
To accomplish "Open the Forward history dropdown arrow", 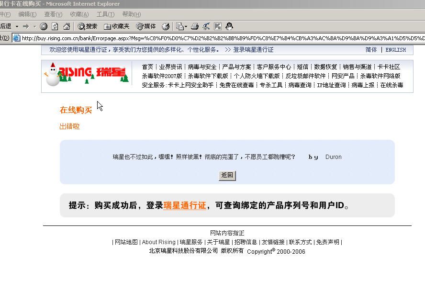I will tap(34, 27).
